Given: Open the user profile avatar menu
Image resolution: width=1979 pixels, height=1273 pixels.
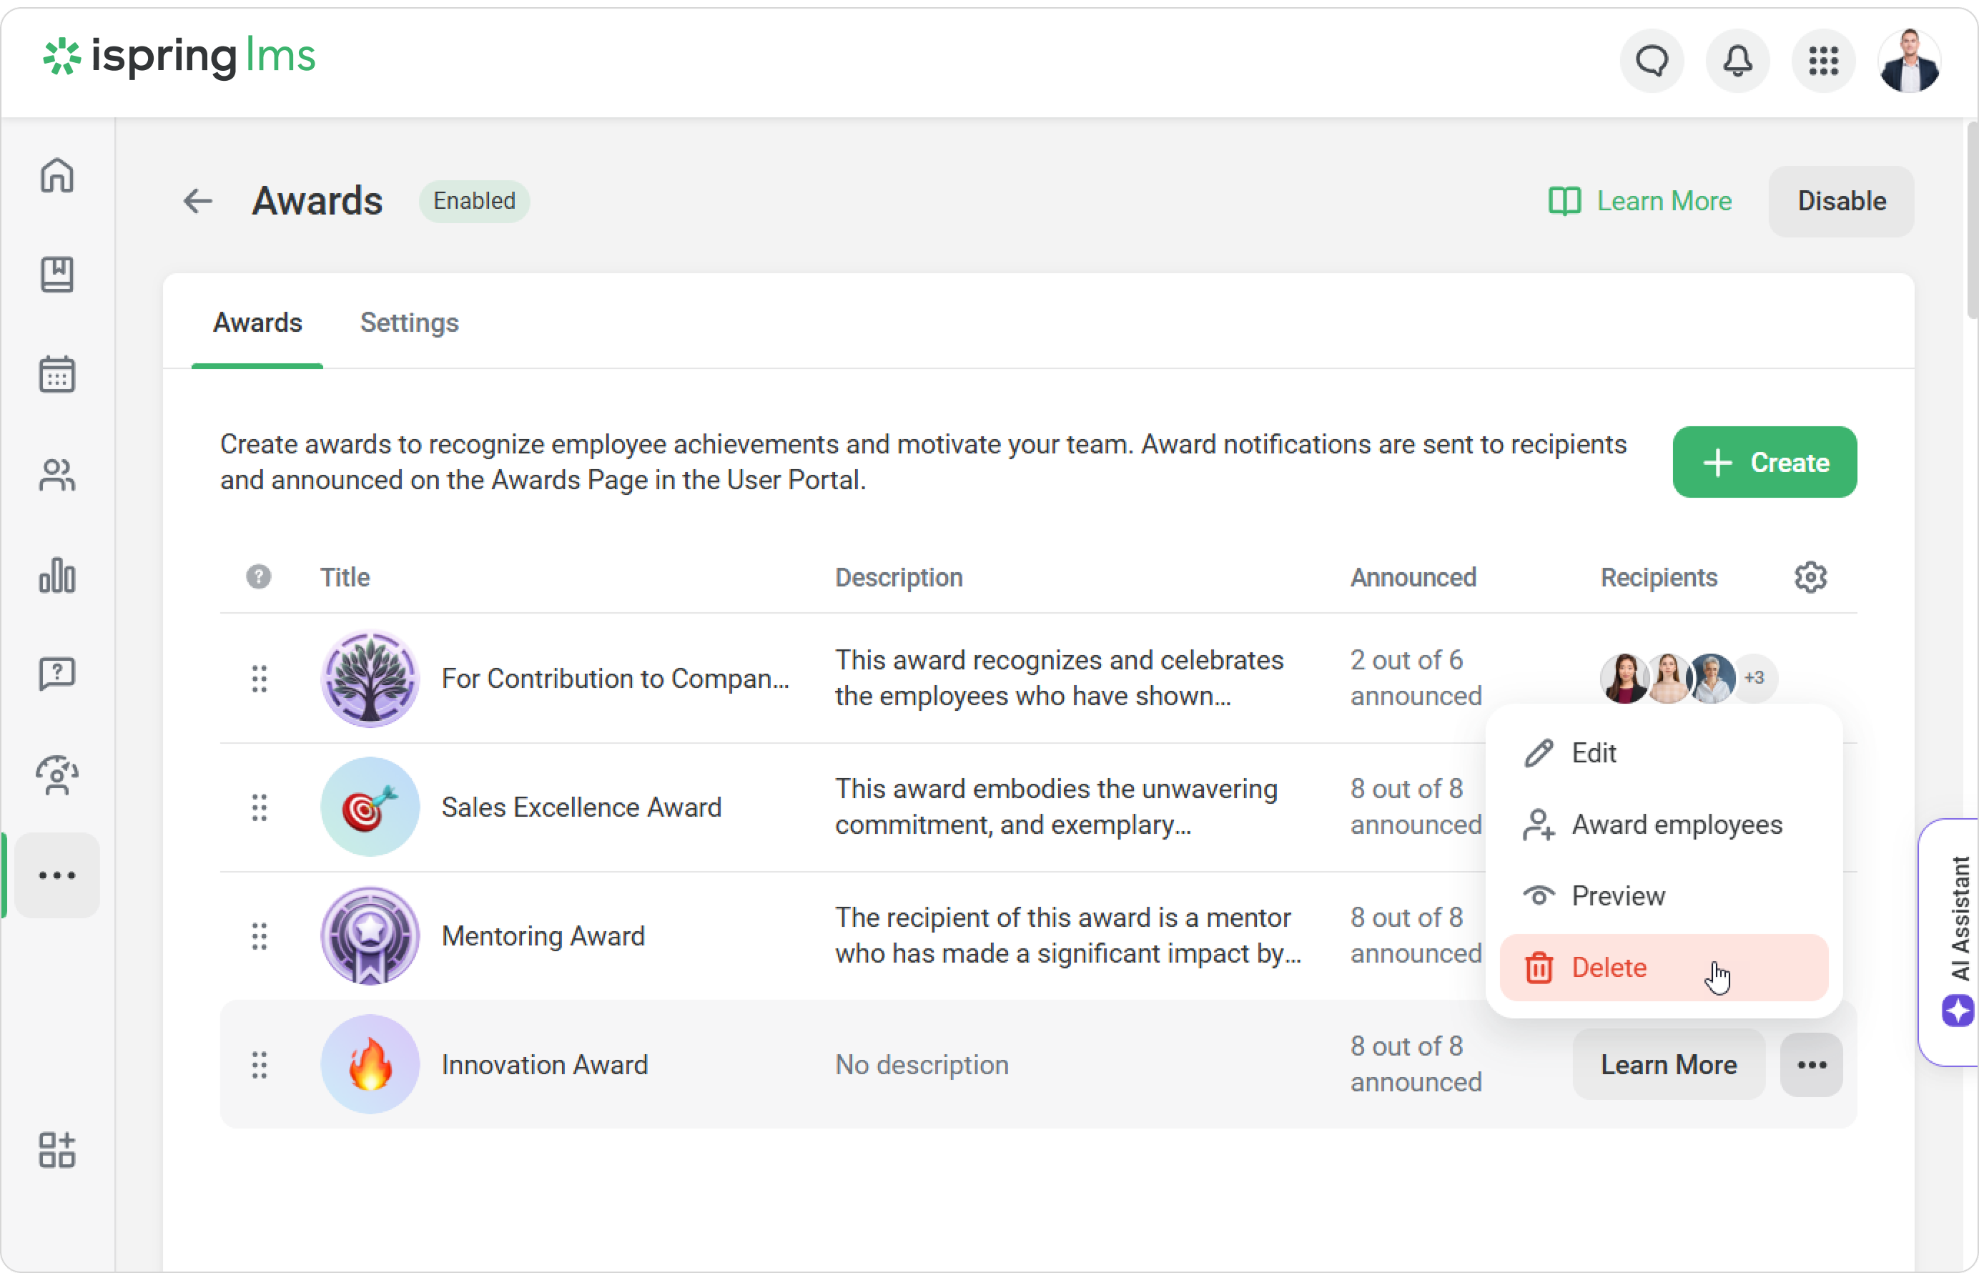Looking at the screenshot, I should click(x=1909, y=60).
